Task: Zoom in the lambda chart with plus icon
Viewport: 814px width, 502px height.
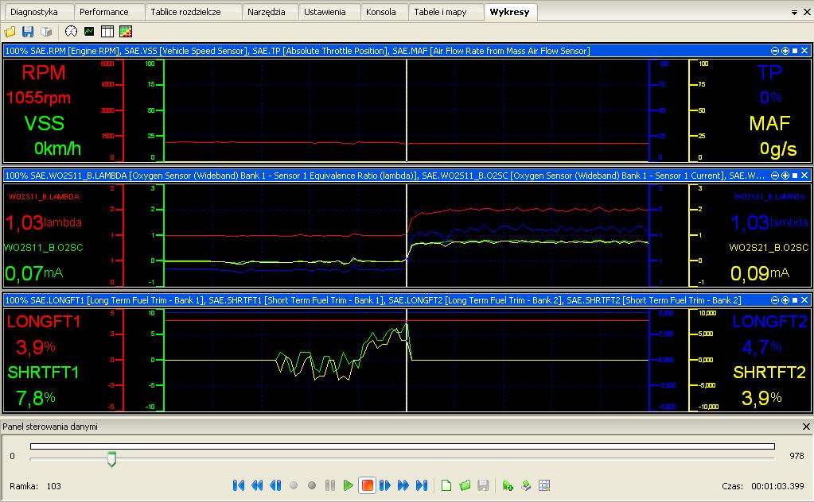Action: [x=785, y=175]
